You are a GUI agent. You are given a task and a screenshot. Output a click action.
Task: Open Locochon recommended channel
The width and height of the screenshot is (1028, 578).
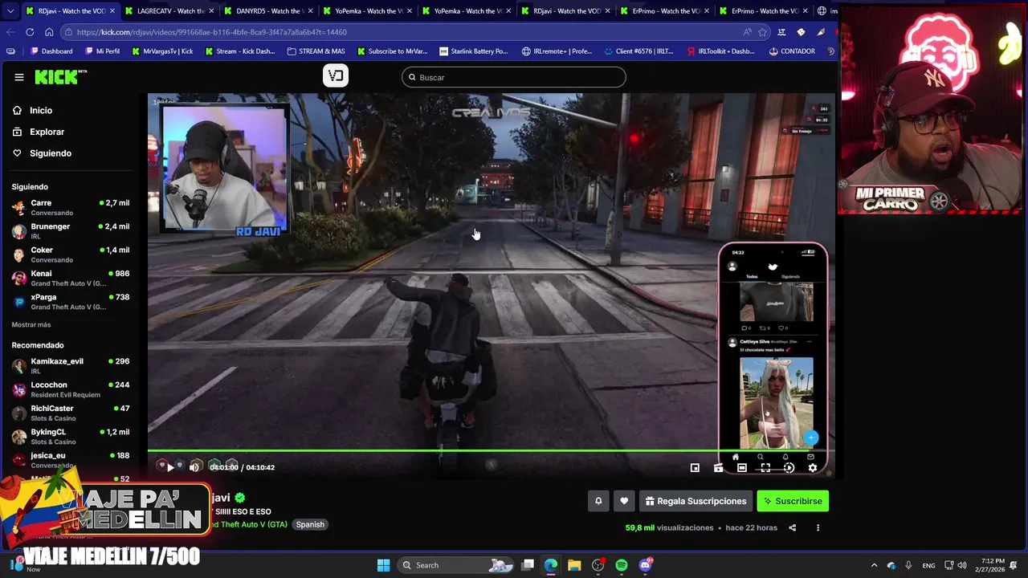point(70,389)
